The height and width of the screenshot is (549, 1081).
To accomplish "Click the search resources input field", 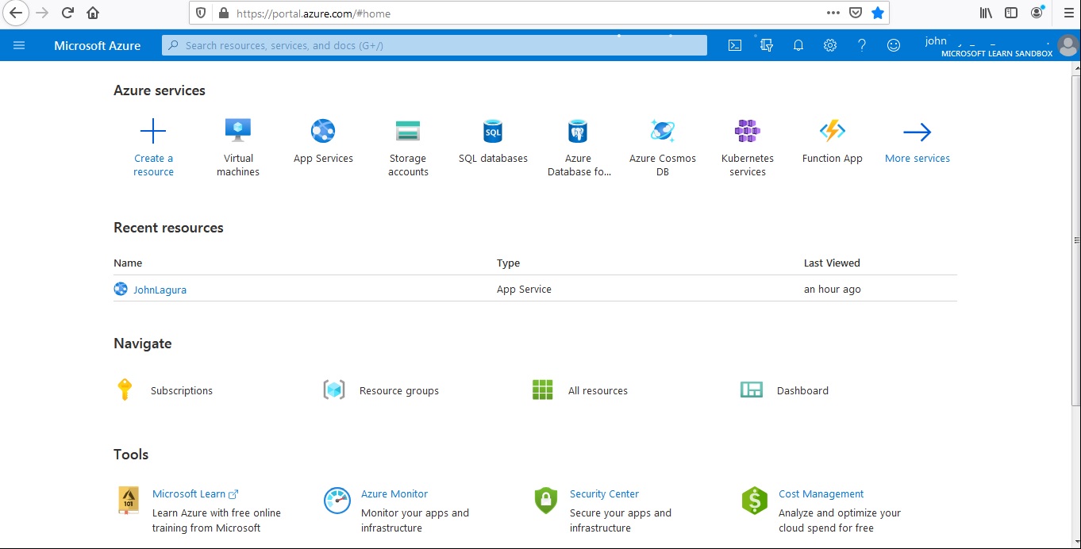I will pyautogui.click(x=433, y=45).
